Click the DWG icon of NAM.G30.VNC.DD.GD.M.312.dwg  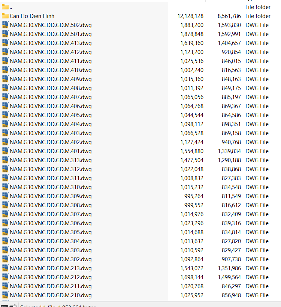click(5, 169)
